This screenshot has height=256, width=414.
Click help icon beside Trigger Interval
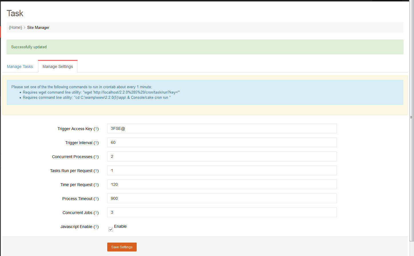coord(96,143)
